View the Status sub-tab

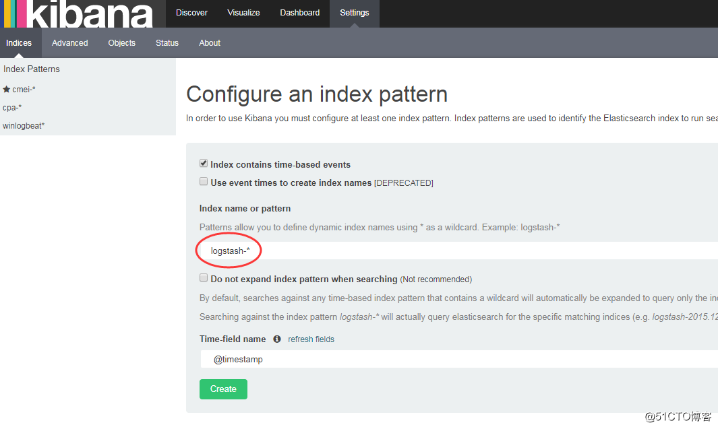[167, 43]
